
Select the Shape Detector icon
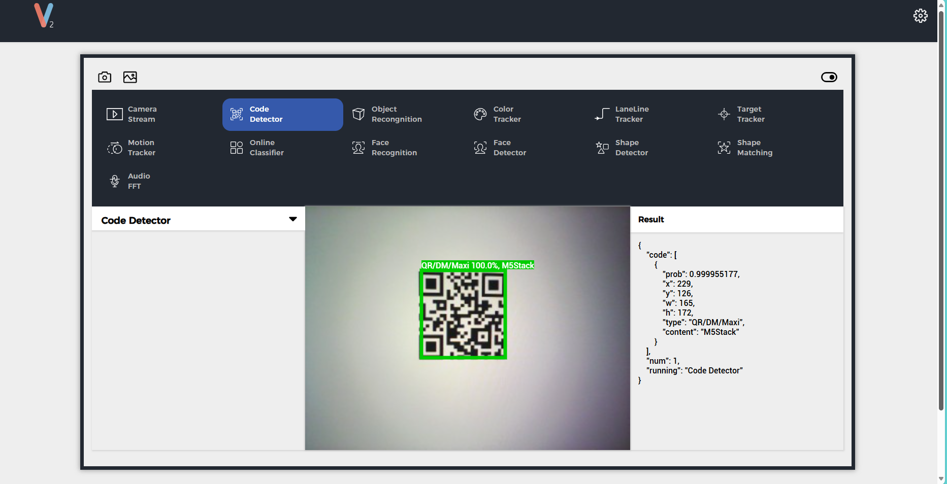602,148
